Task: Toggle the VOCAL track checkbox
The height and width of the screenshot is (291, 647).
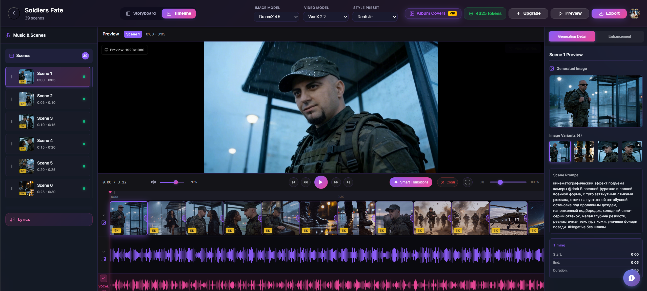Action: 104,278
